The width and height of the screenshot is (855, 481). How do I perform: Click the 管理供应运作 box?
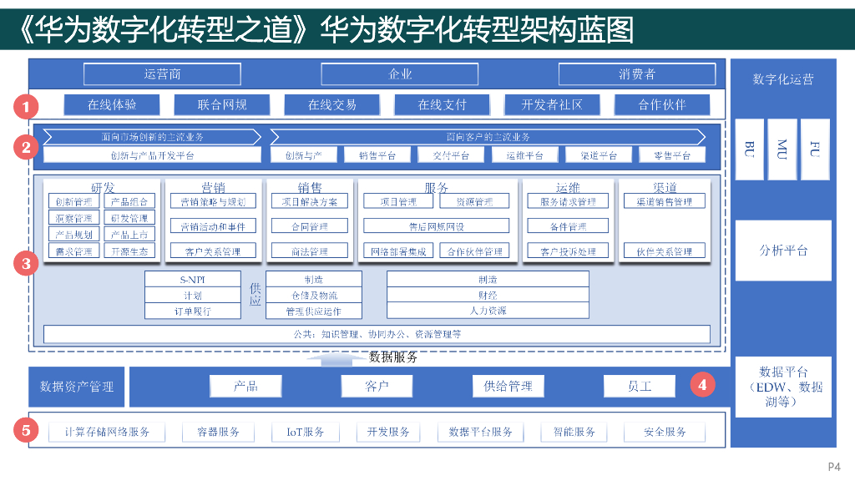click(314, 311)
